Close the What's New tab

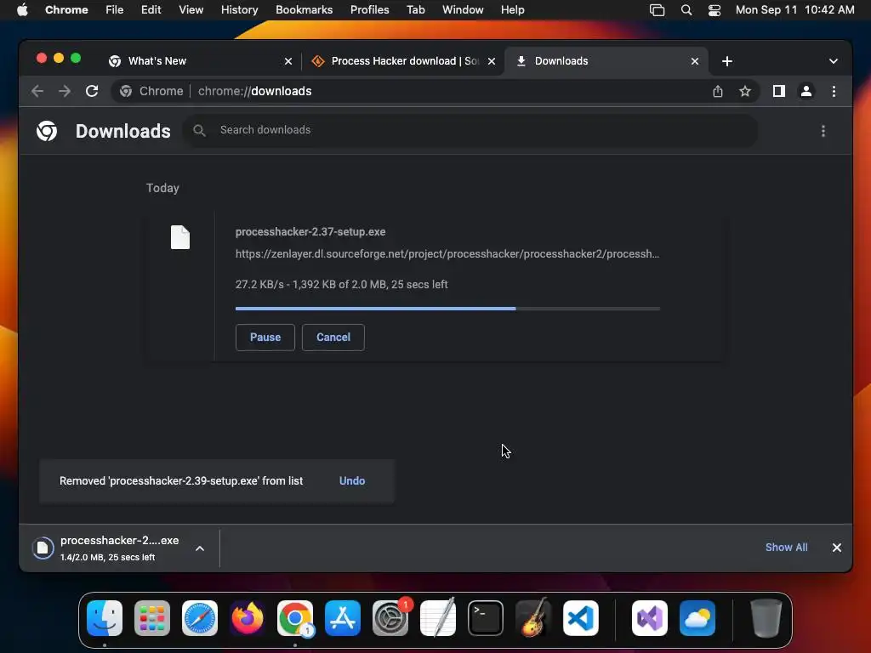click(288, 61)
